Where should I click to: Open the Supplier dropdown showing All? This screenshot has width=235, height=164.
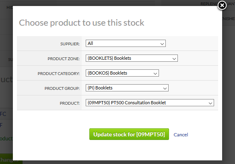126,43
